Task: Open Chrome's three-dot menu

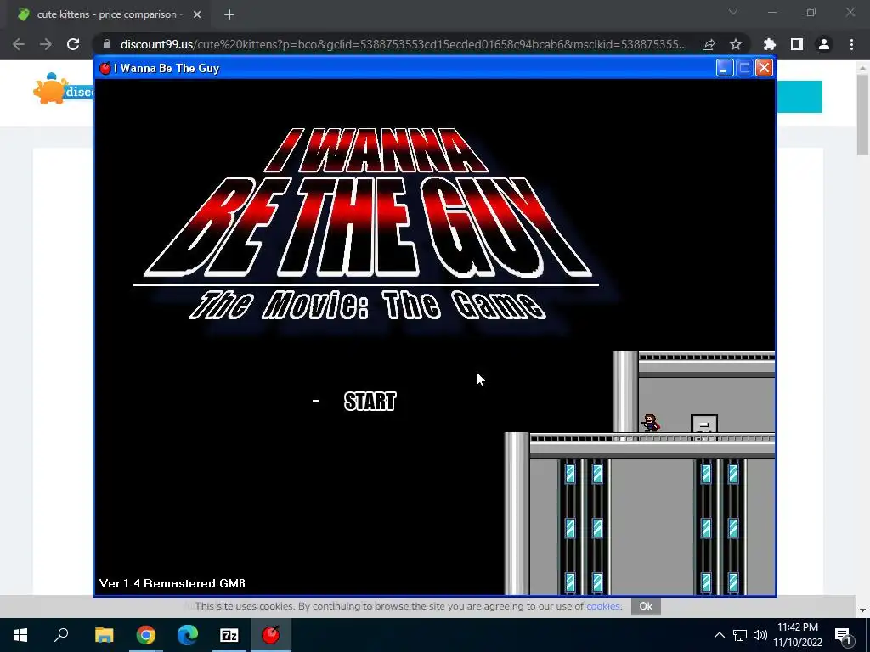Action: pyautogui.click(x=851, y=44)
